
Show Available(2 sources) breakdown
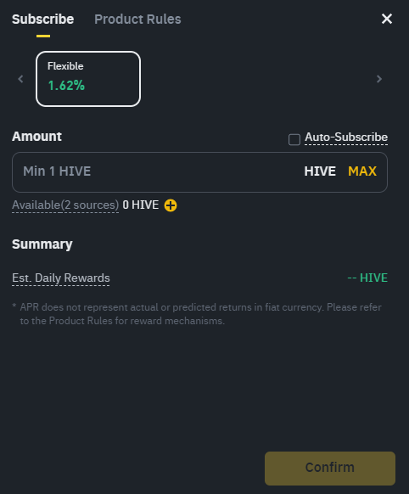(x=65, y=205)
